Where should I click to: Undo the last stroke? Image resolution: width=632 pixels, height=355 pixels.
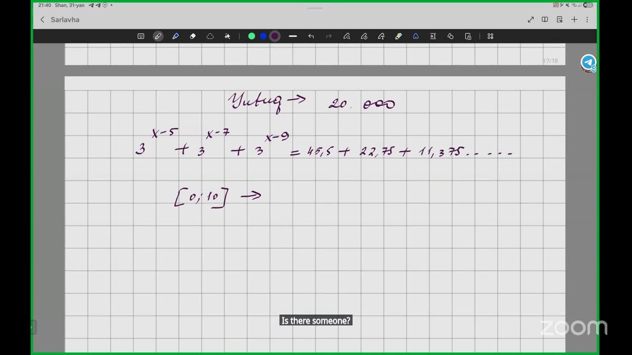(311, 36)
